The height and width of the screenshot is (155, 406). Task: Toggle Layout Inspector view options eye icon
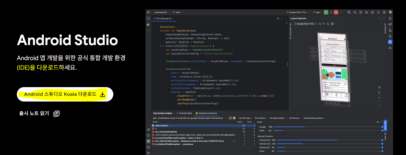[x=321, y=24]
